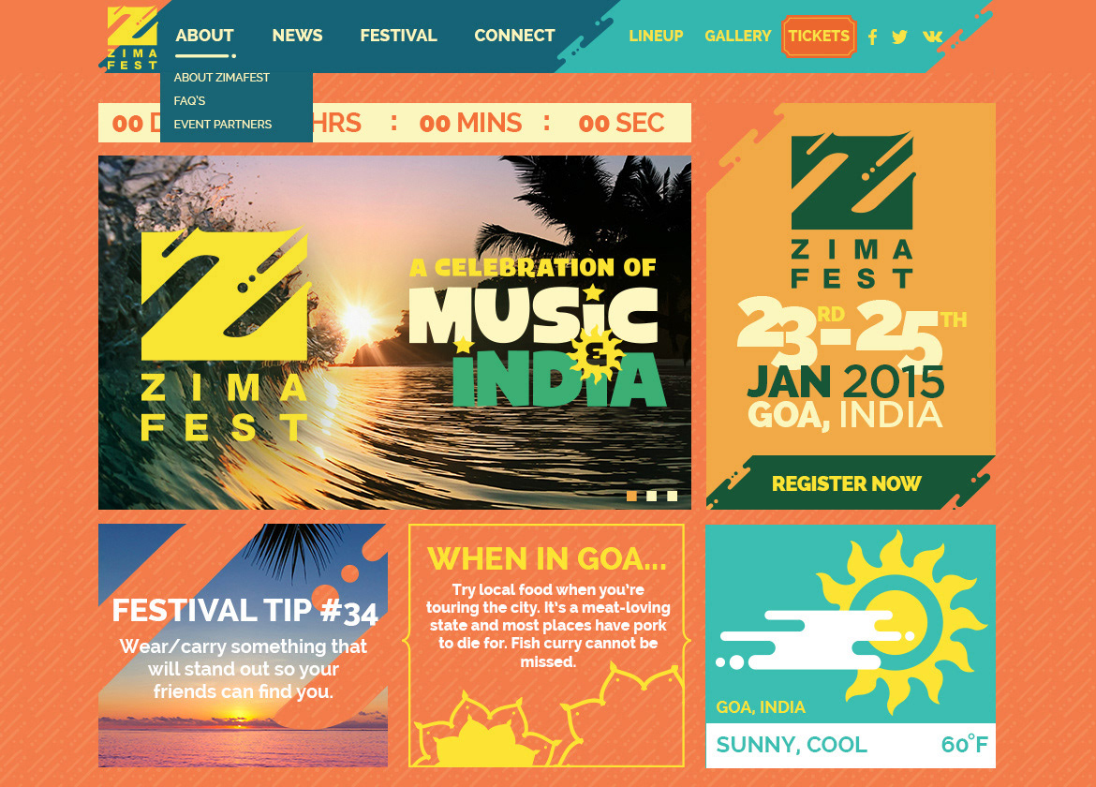Click the yellow Z logo on banner
The image size is (1096, 787).
click(224, 293)
